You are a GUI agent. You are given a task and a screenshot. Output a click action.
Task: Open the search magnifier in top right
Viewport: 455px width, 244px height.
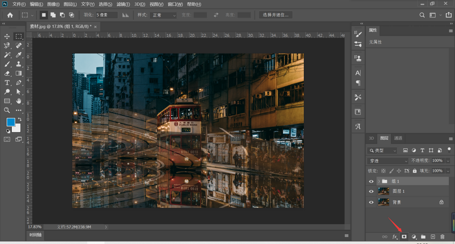422,15
